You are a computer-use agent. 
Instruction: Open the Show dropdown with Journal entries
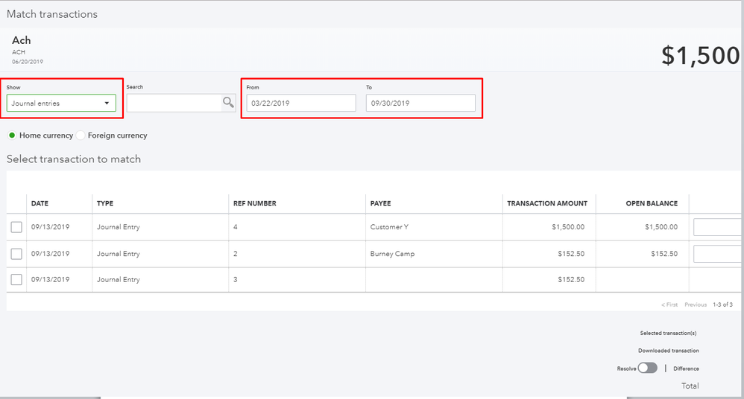(x=61, y=103)
